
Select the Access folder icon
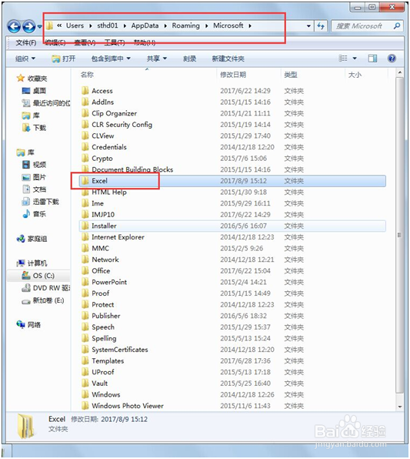(x=85, y=91)
